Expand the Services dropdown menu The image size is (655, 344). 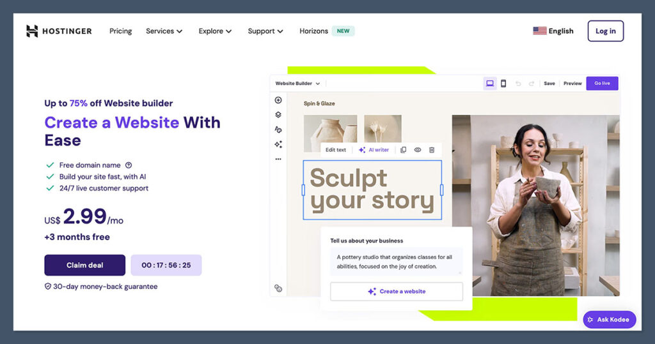click(164, 31)
